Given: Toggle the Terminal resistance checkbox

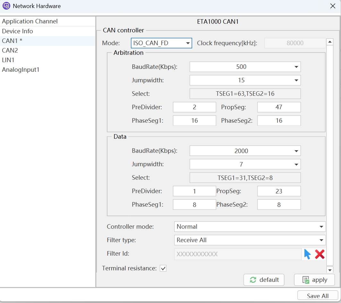Looking at the screenshot, I should [163, 268].
